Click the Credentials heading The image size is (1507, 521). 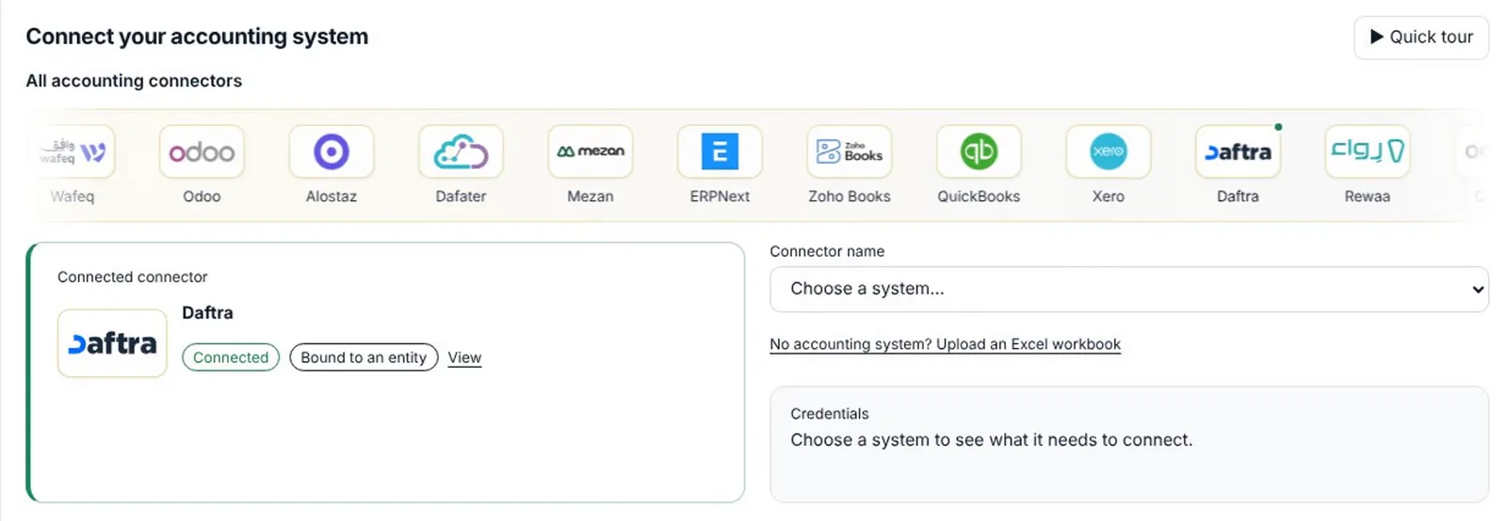[830, 414]
